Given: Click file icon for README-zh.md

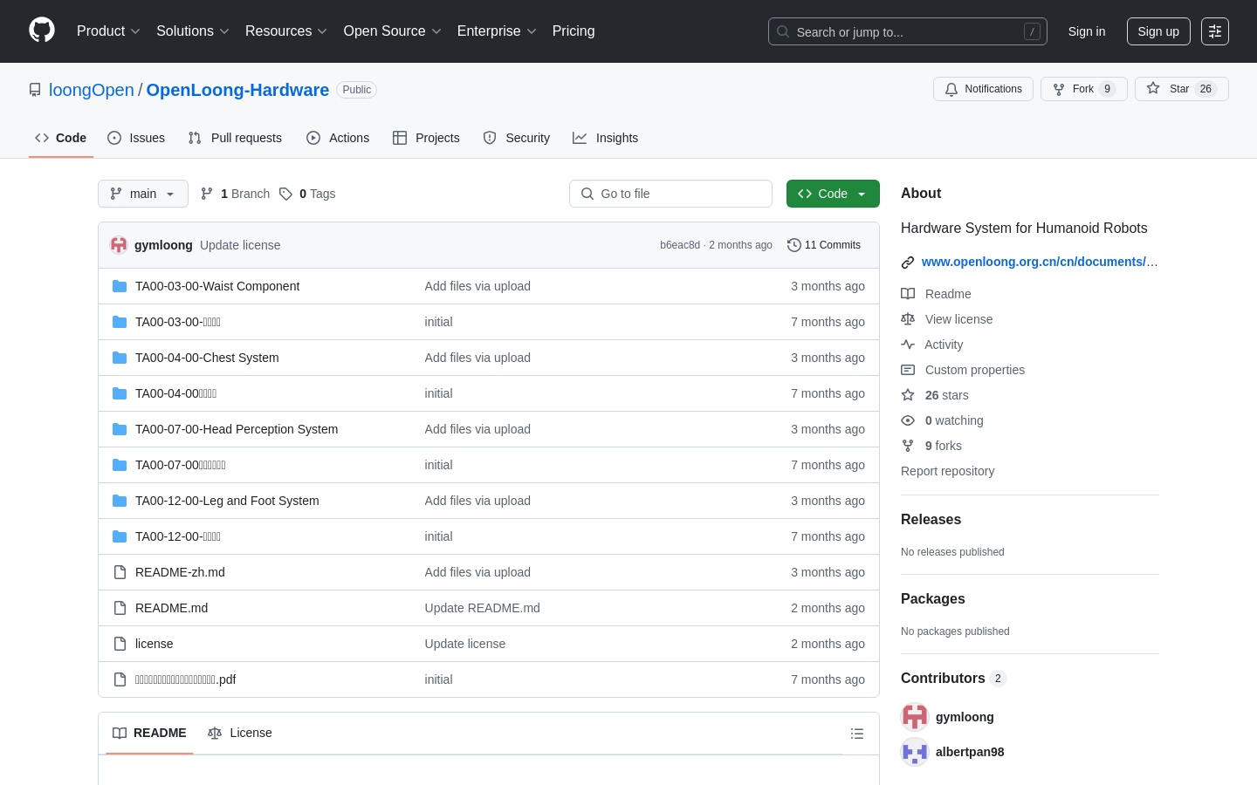Looking at the screenshot, I should [x=120, y=572].
